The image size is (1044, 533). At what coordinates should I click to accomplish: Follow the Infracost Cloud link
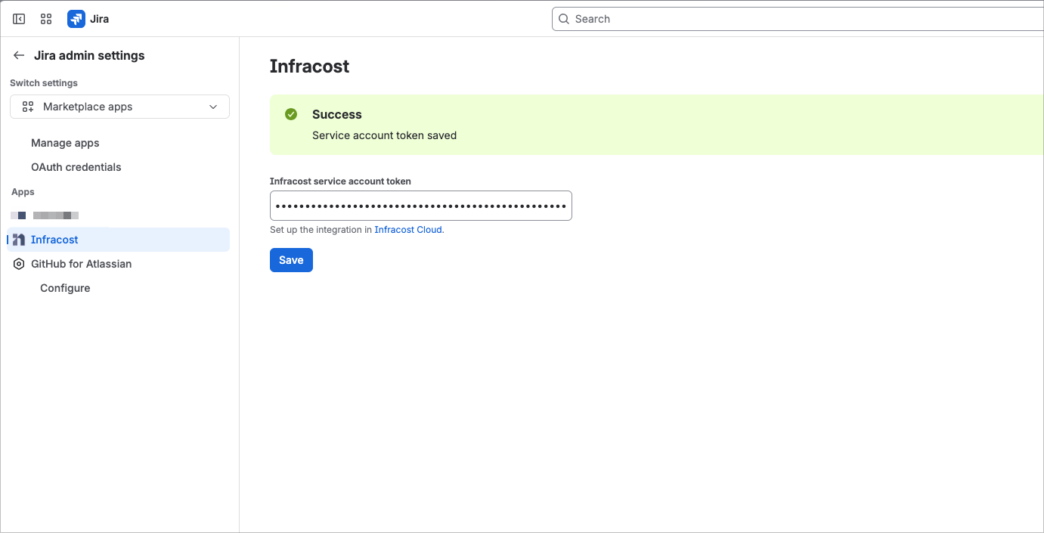(409, 230)
